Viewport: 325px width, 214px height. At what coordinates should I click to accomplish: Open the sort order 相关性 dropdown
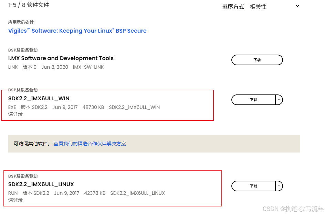(274, 7)
